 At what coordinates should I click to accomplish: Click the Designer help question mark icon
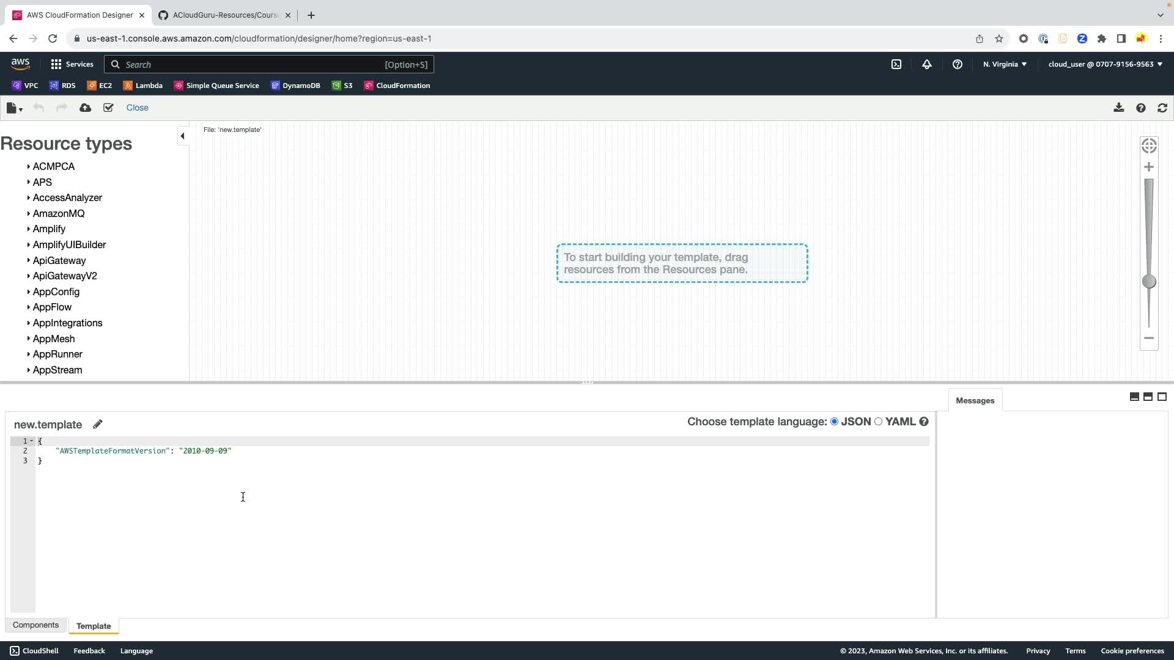pyautogui.click(x=1140, y=108)
